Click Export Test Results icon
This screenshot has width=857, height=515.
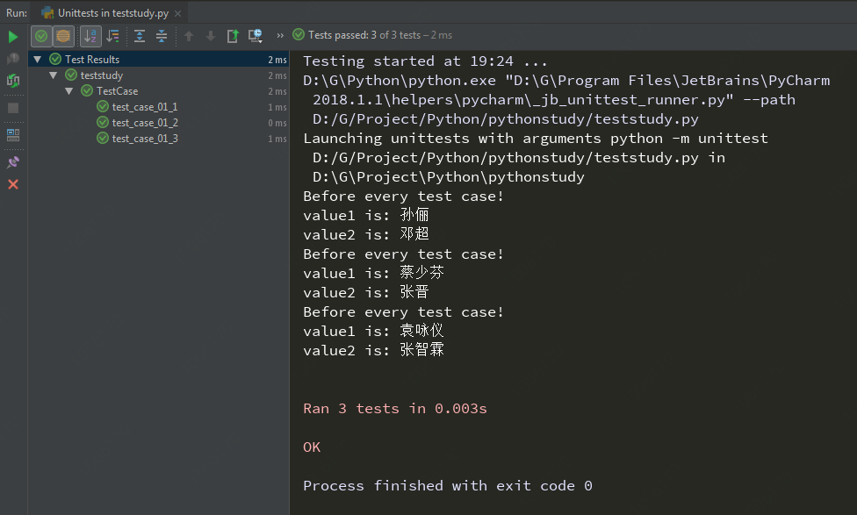click(x=233, y=37)
